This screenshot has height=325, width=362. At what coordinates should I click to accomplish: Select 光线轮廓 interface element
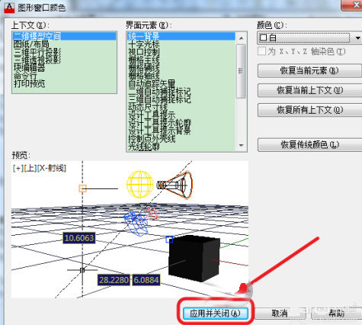(x=181, y=146)
